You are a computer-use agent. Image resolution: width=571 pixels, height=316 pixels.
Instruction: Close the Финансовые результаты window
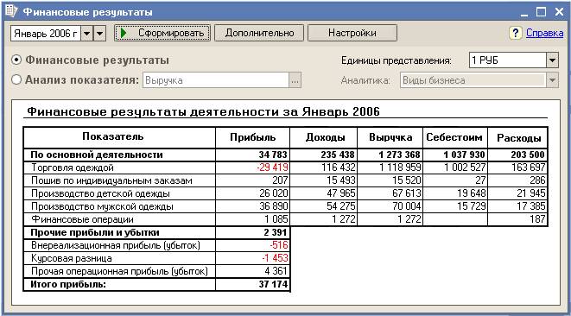click(559, 12)
